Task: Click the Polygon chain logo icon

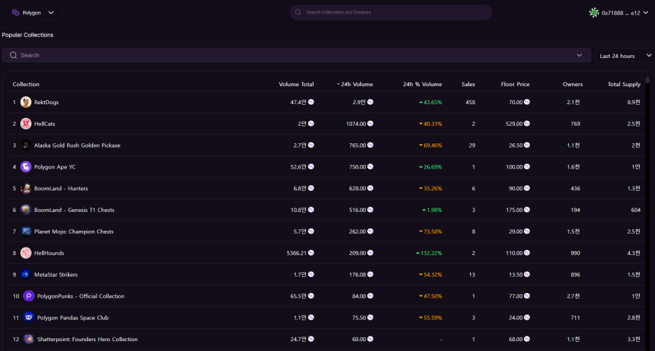Action: click(x=15, y=13)
